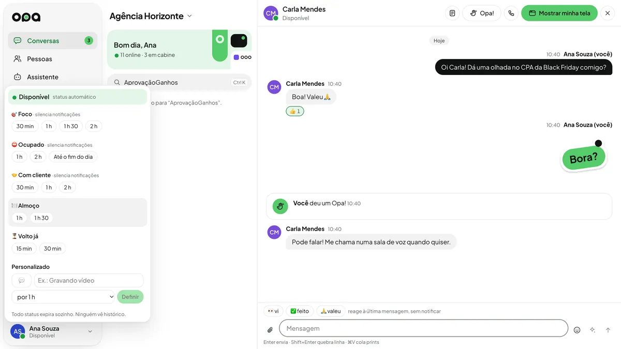
Task: Click the green Opa wave icon in notice
Action: coord(280,206)
